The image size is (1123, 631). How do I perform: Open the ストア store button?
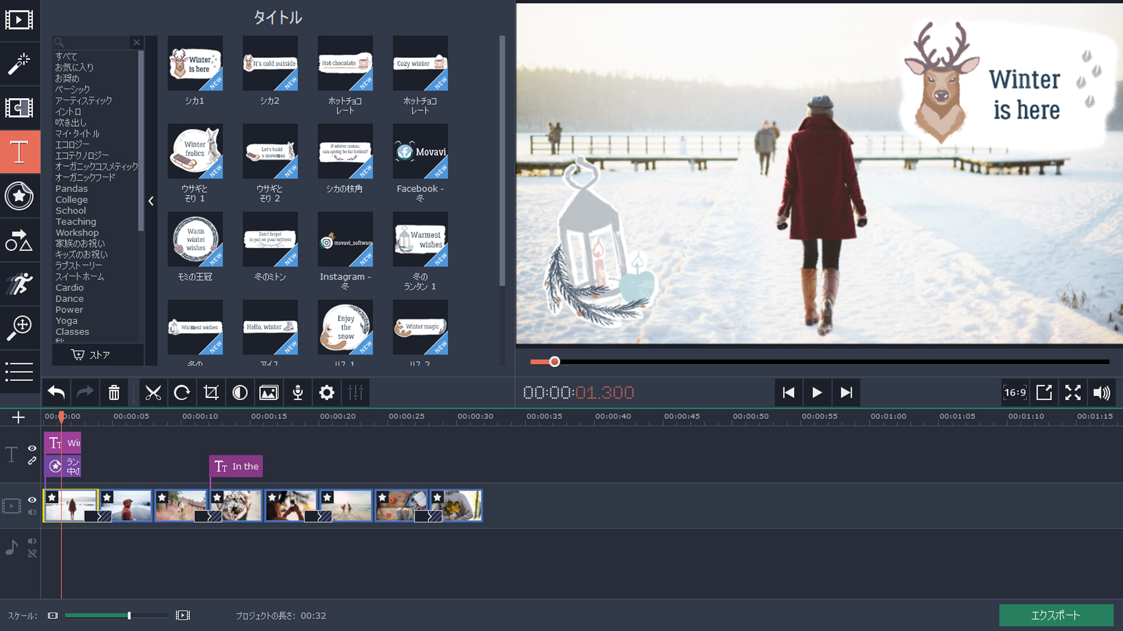91,355
